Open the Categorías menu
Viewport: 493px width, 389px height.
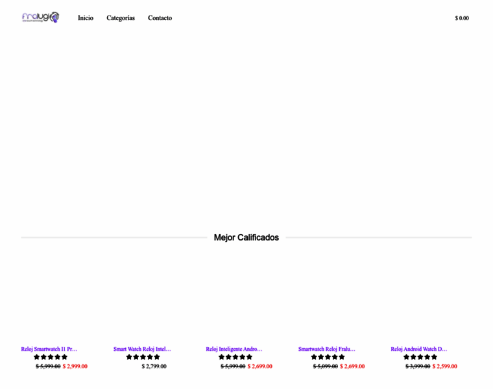pyautogui.click(x=121, y=18)
